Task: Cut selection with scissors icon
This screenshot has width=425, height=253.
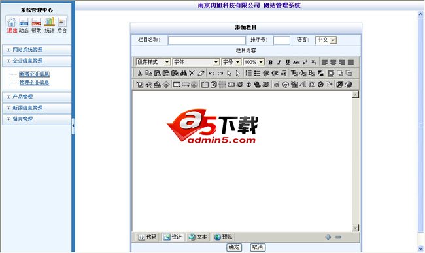Action: coord(140,73)
